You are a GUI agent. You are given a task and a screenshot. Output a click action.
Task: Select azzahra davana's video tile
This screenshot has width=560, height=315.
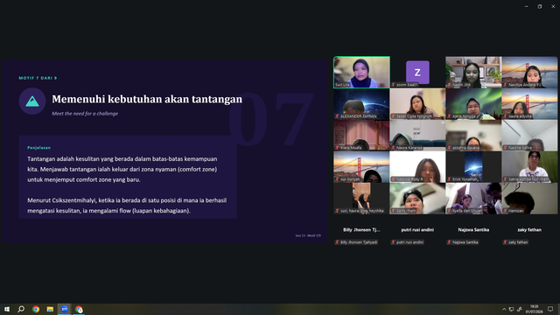473,136
